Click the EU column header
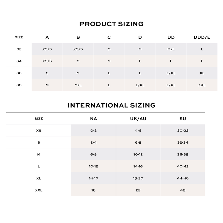223x223 pixels. point(183,119)
